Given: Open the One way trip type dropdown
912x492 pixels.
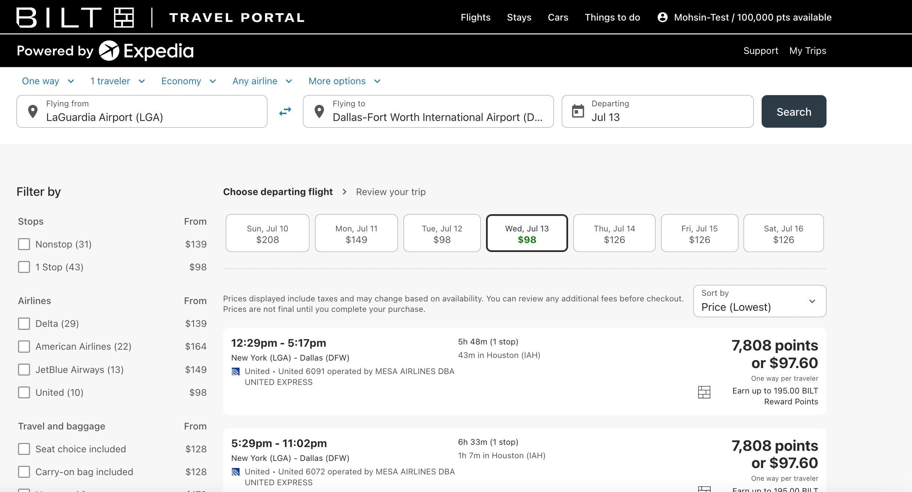Looking at the screenshot, I should pyautogui.click(x=47, y=81).
